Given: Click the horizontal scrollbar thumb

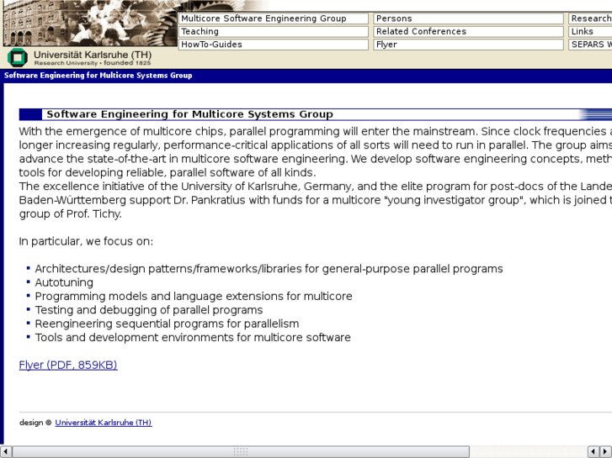Looking at the screenshot, I should pos(241,451).
